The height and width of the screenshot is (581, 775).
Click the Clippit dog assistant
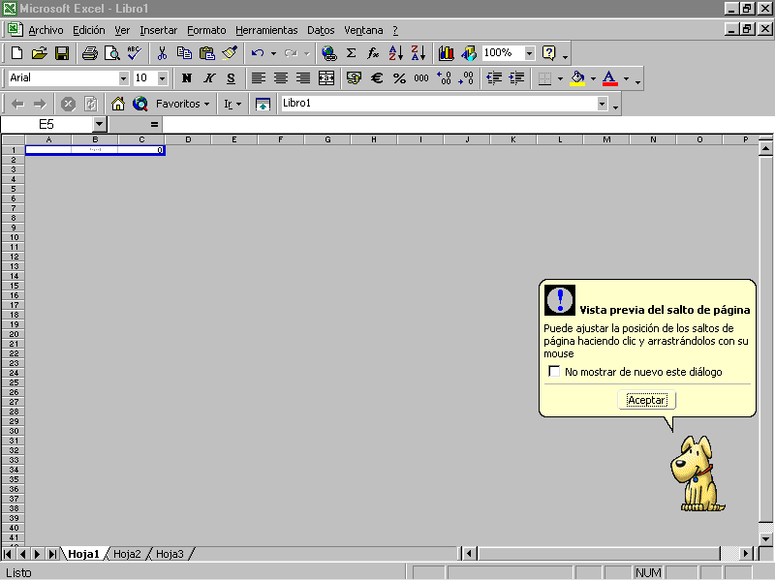coord(697,474)
